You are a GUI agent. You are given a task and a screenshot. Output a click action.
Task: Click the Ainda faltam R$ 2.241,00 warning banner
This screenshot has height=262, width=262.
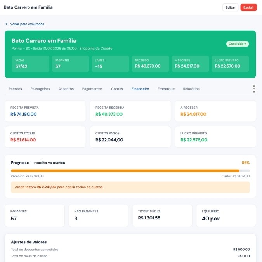point(130,187)
